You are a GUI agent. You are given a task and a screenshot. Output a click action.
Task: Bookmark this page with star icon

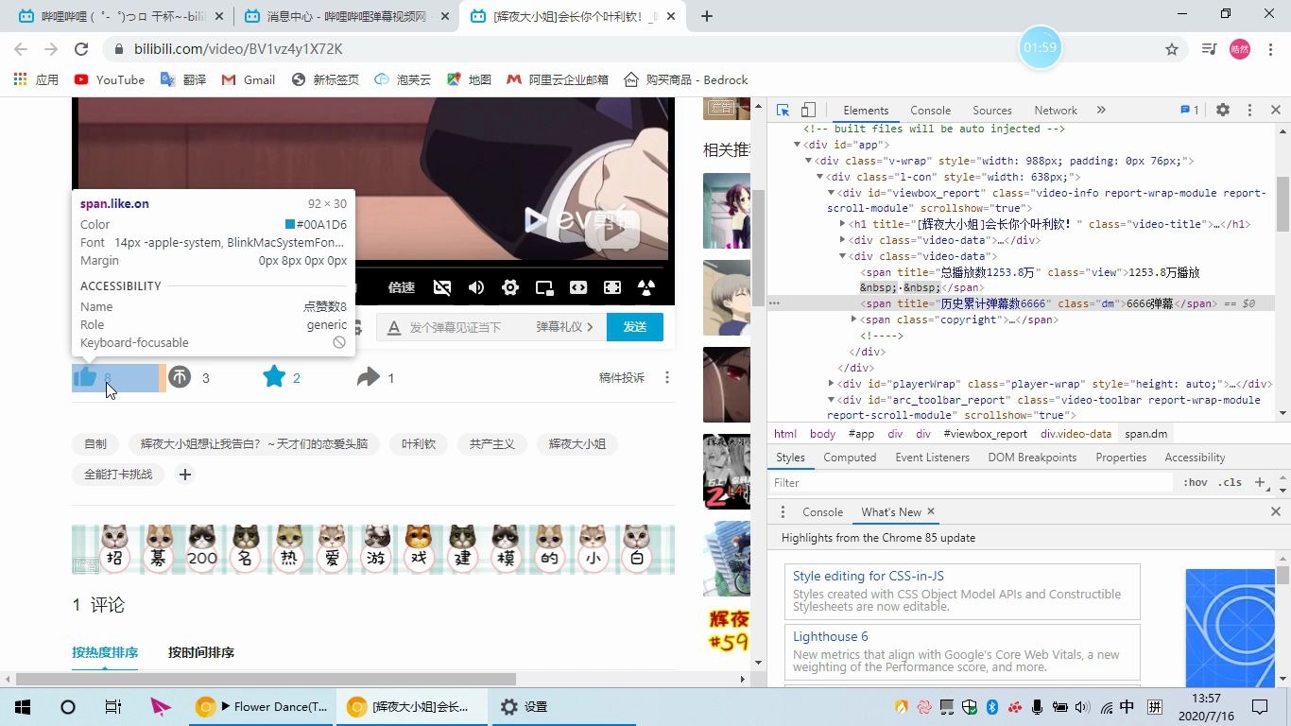[x=1172, y=49]
